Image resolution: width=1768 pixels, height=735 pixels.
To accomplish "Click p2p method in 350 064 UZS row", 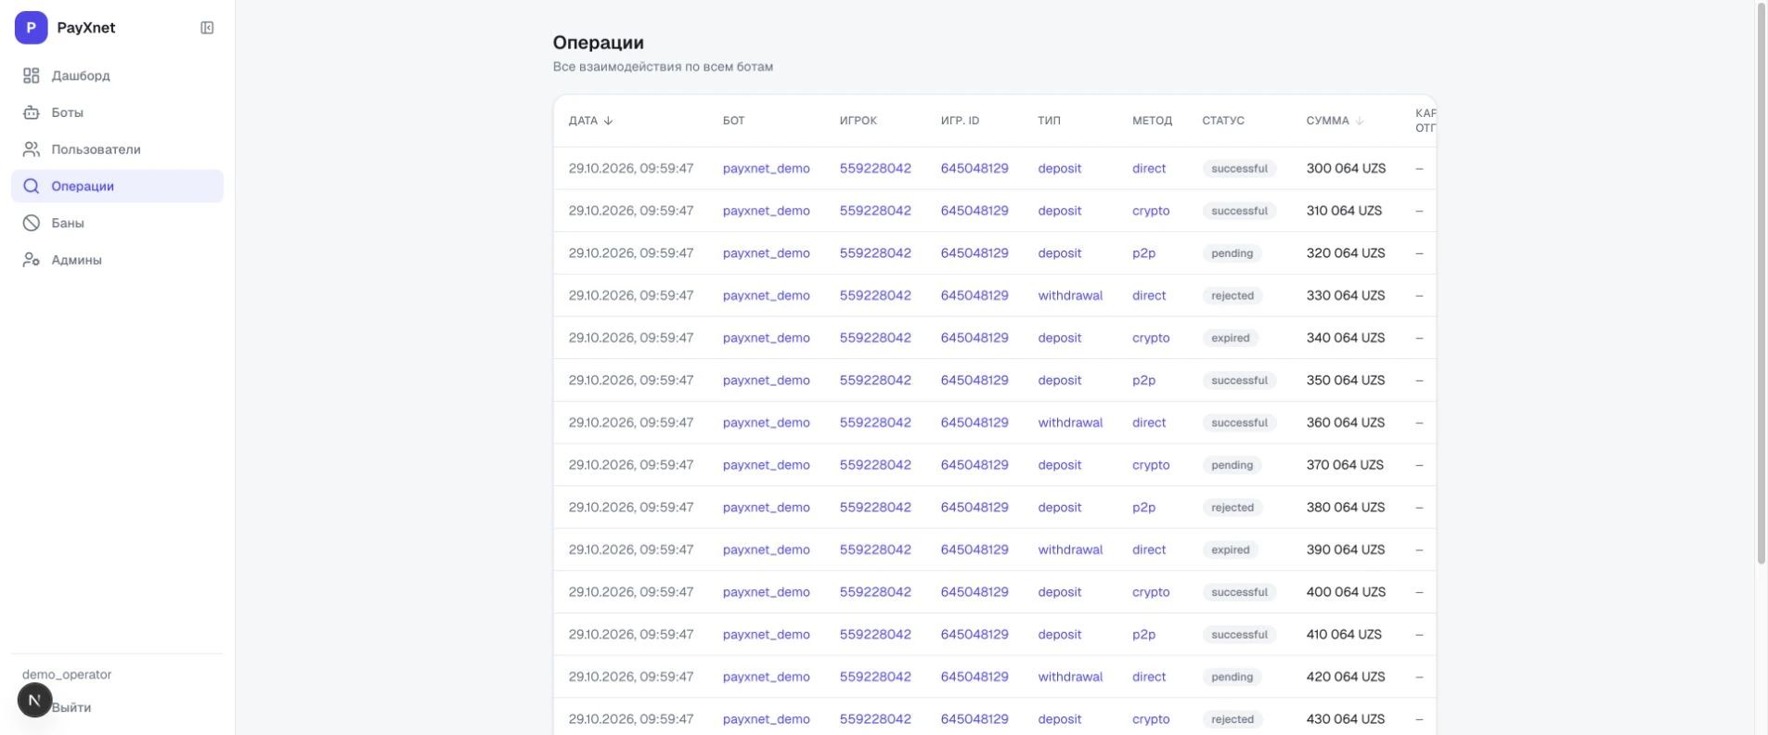I will tap(1143, 380).
